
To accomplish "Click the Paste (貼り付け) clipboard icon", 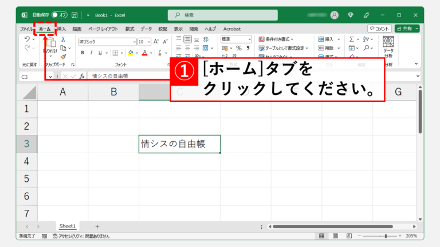I will pos(50,42).
